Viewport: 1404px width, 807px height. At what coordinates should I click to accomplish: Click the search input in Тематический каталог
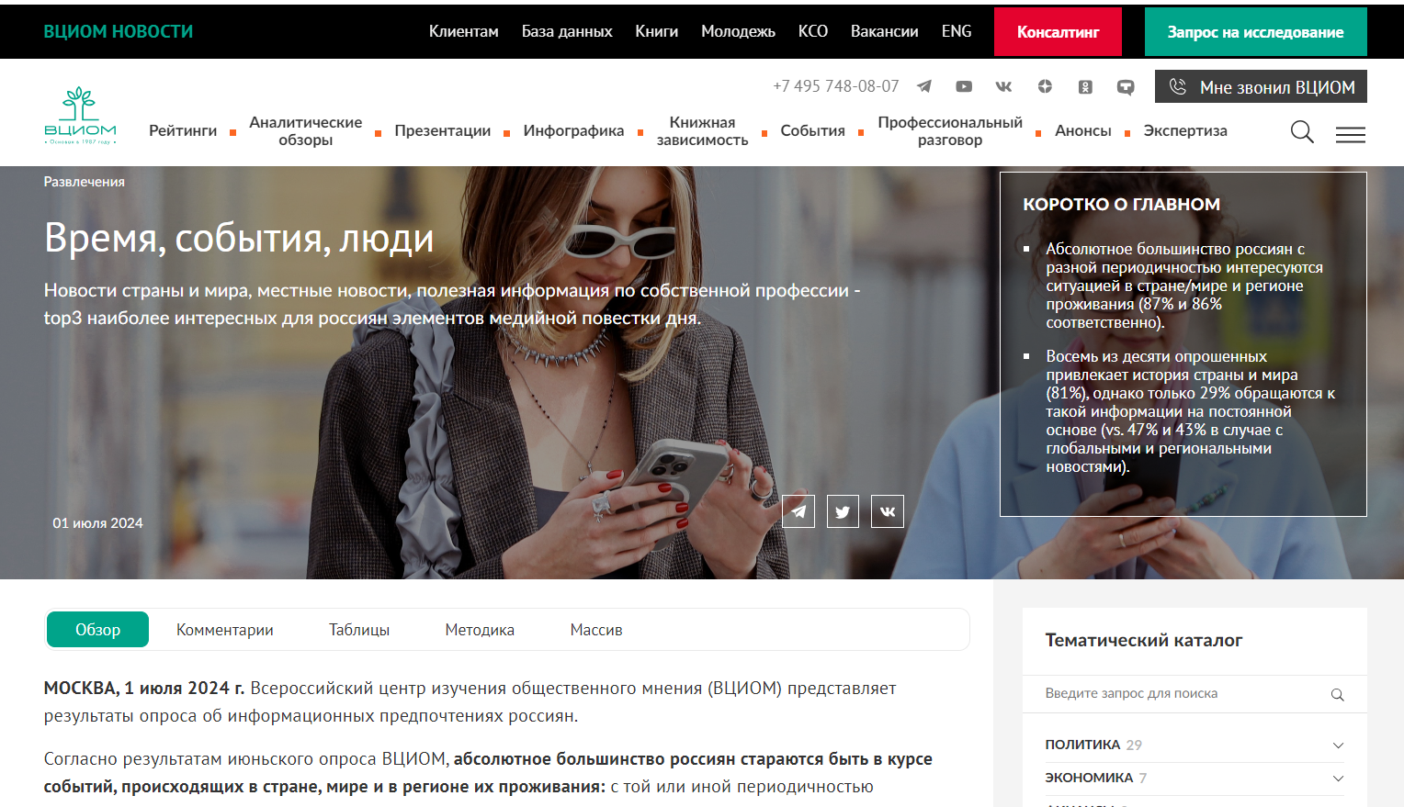click(1167, 694)
